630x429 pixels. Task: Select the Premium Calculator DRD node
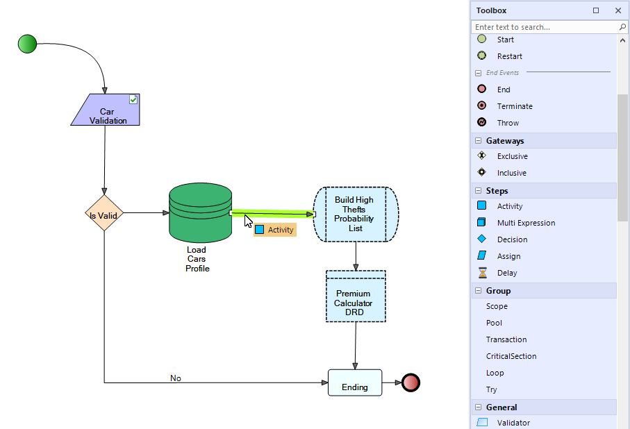[356, 296]
